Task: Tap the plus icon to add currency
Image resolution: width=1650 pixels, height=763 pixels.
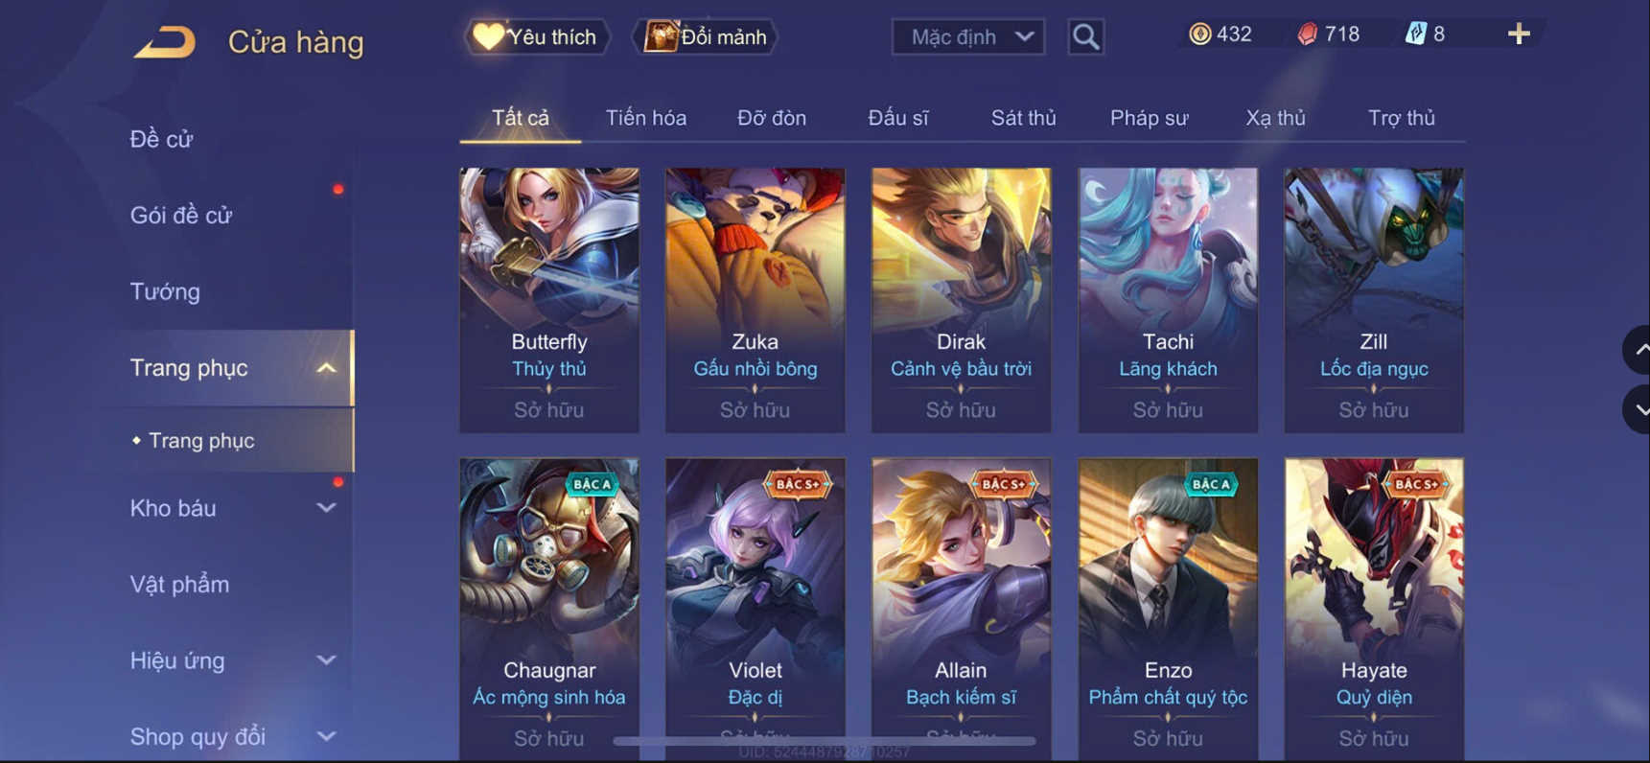Action: tap(1518, 35)
